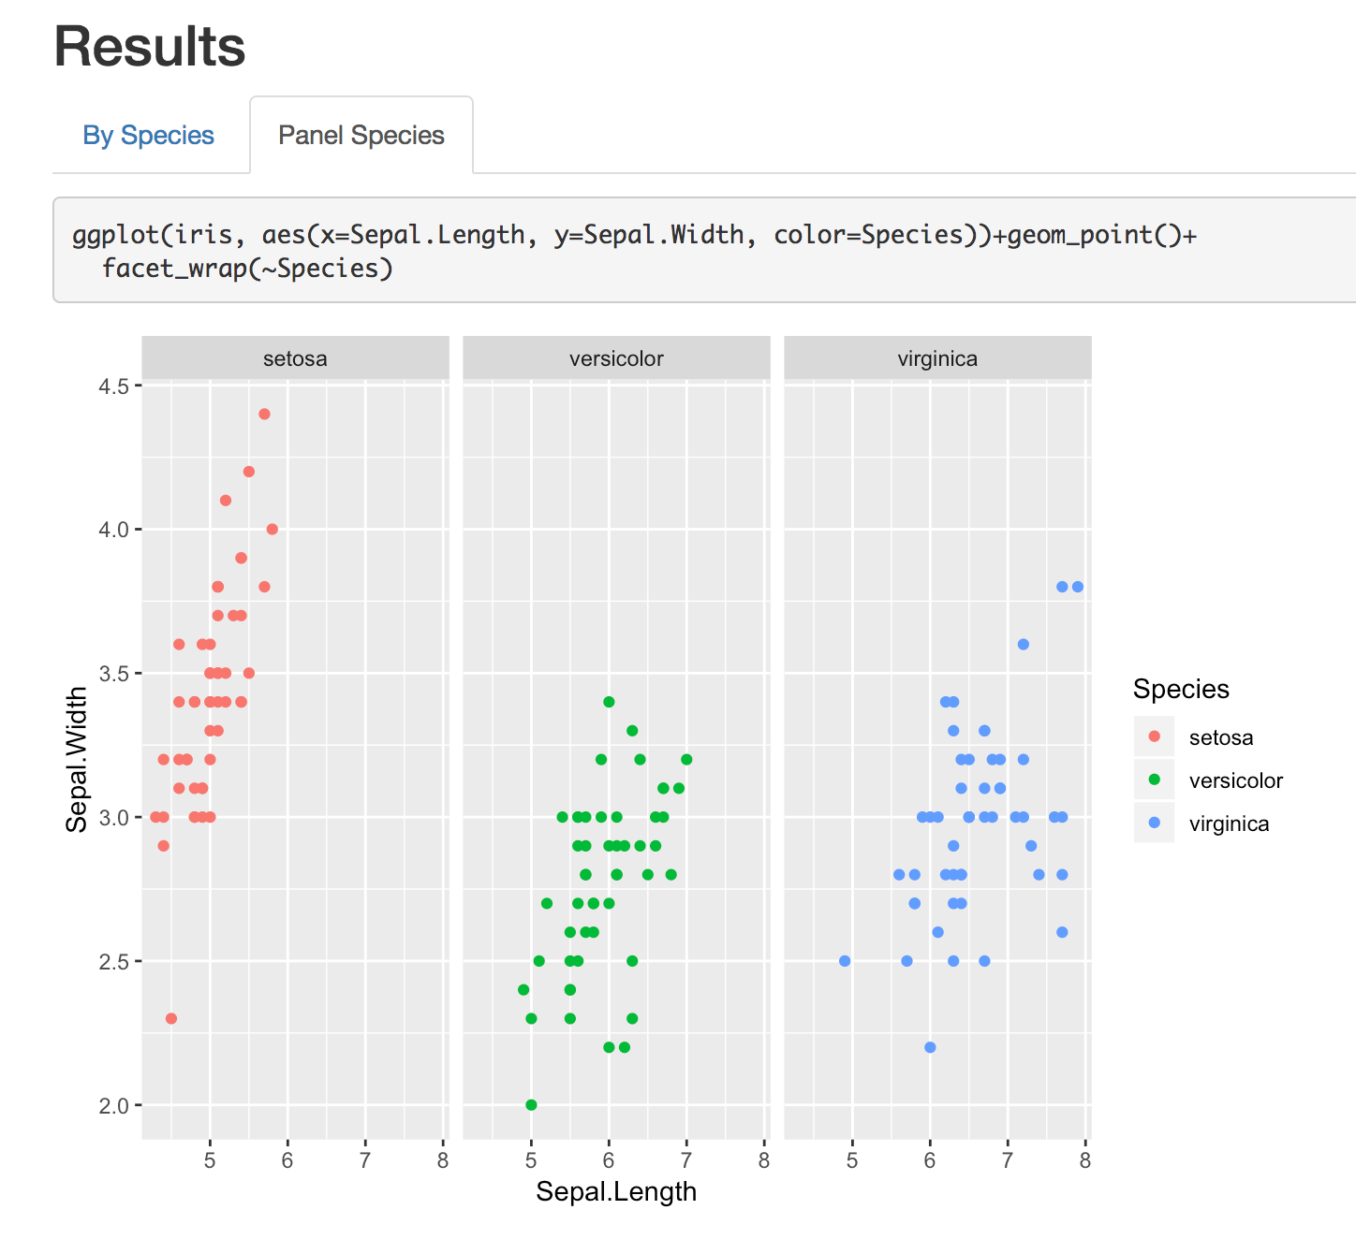Click the setosa facet header
1356x1239 pixels.
[x=295, y=358]
